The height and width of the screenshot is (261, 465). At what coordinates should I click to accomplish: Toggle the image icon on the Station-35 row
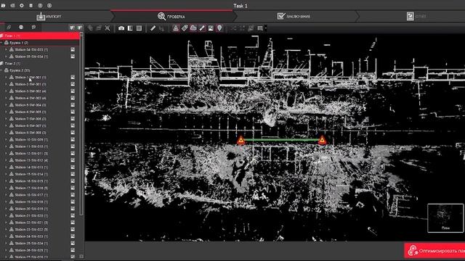click(x=73, y=57)
